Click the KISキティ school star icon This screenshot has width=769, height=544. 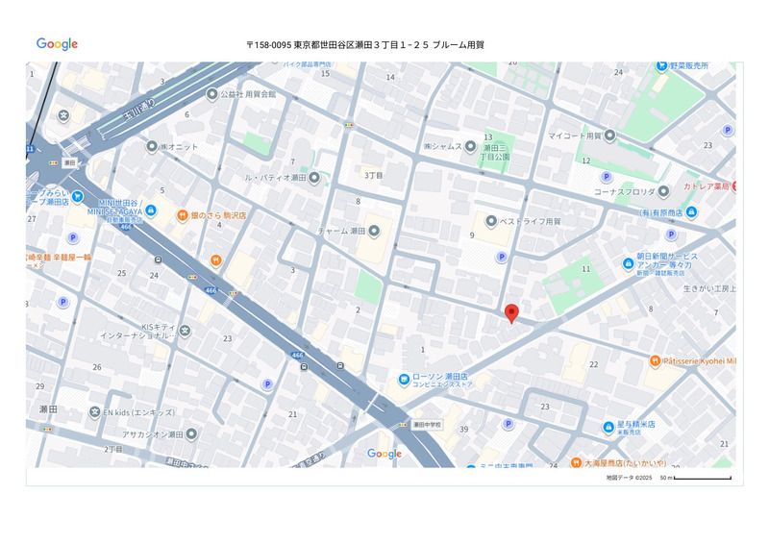[x=185, y=331]
